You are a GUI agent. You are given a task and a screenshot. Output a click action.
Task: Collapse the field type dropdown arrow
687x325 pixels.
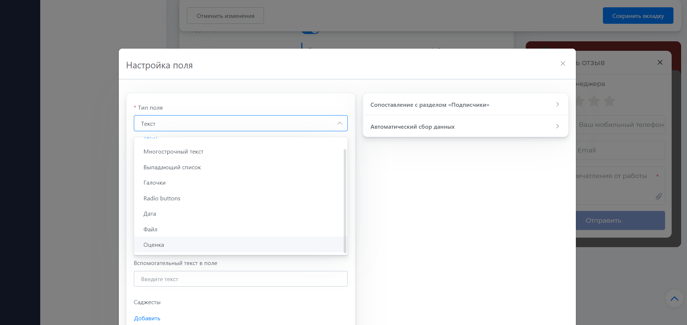click(340, 124)
